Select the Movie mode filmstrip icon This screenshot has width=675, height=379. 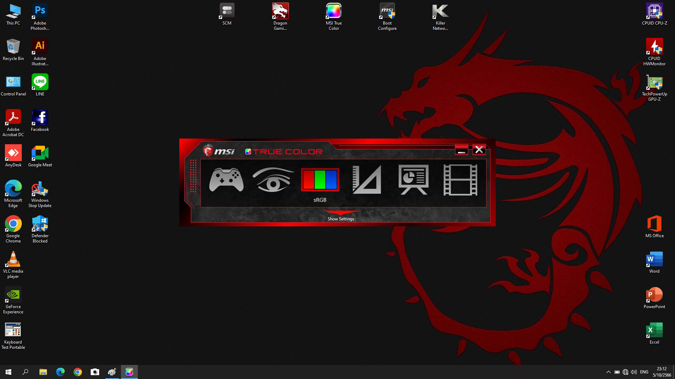pos(460,180)
